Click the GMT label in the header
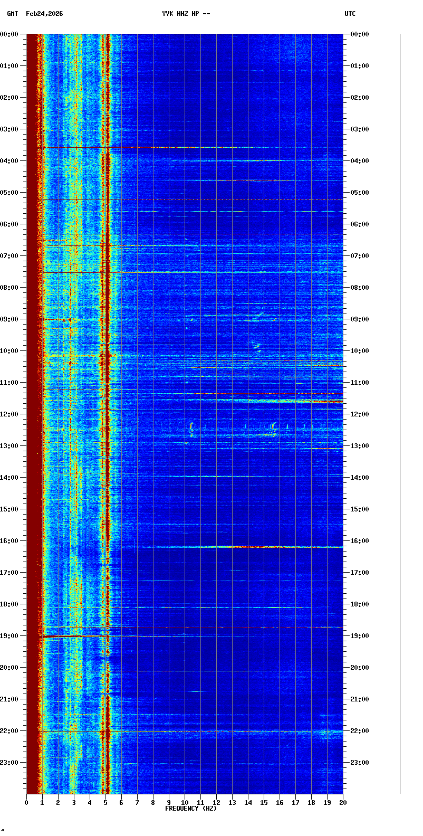 pyautogui.click(x=12, y=14)
